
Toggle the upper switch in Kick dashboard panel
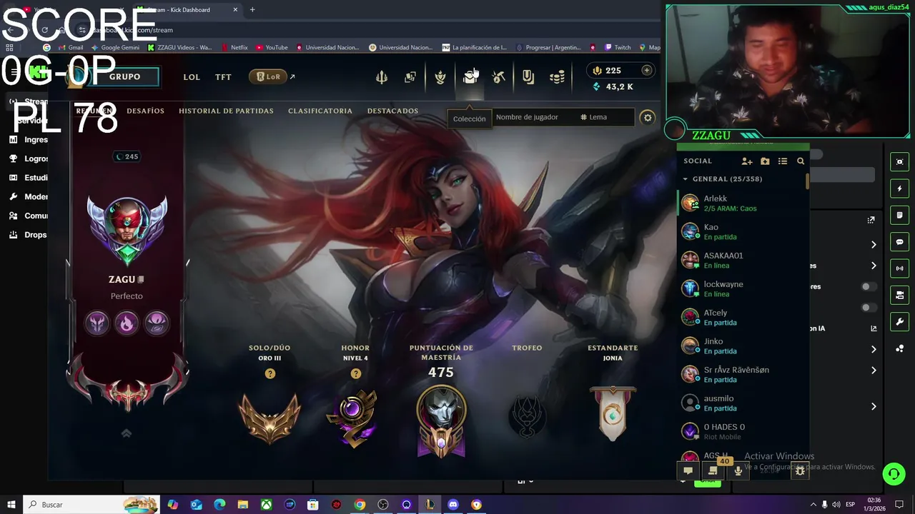[869, 286]
